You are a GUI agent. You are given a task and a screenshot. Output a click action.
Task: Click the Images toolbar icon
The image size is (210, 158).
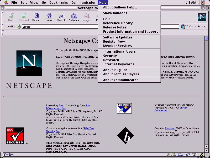coord(87,16)
